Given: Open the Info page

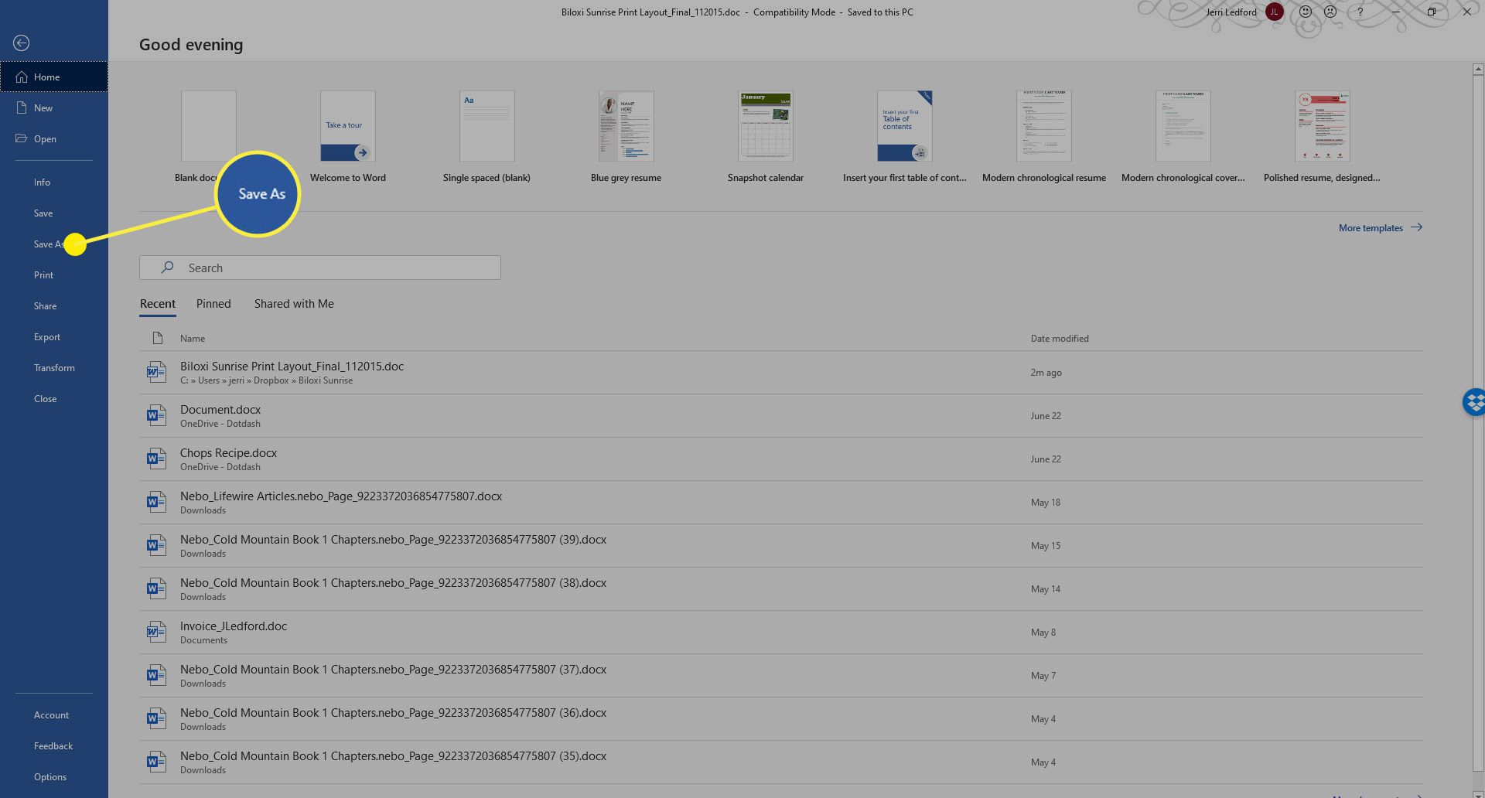Looking at the screenshot, I should [54, 182].
